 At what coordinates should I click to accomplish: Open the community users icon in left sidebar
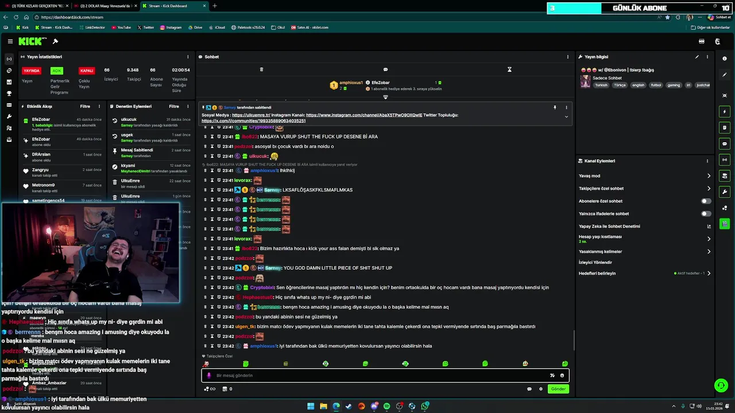coord(9,128)
